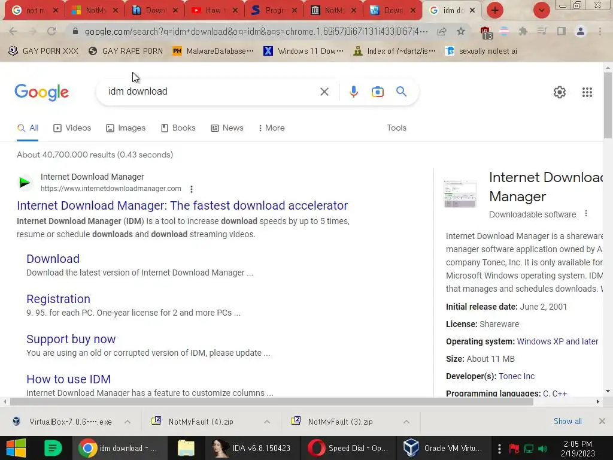The width and height of the screenshot is (613, 460).
Task: Switch to the News results tab
Action: click(227, 128)
